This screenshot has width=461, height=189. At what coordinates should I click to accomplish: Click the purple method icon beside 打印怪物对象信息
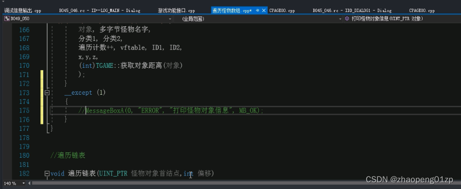tap(347, 19)
